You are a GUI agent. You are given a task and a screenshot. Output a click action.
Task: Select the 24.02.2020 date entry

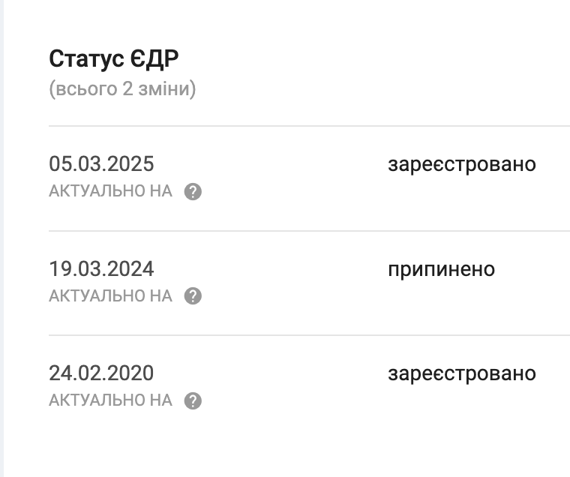tap(101, 373)
